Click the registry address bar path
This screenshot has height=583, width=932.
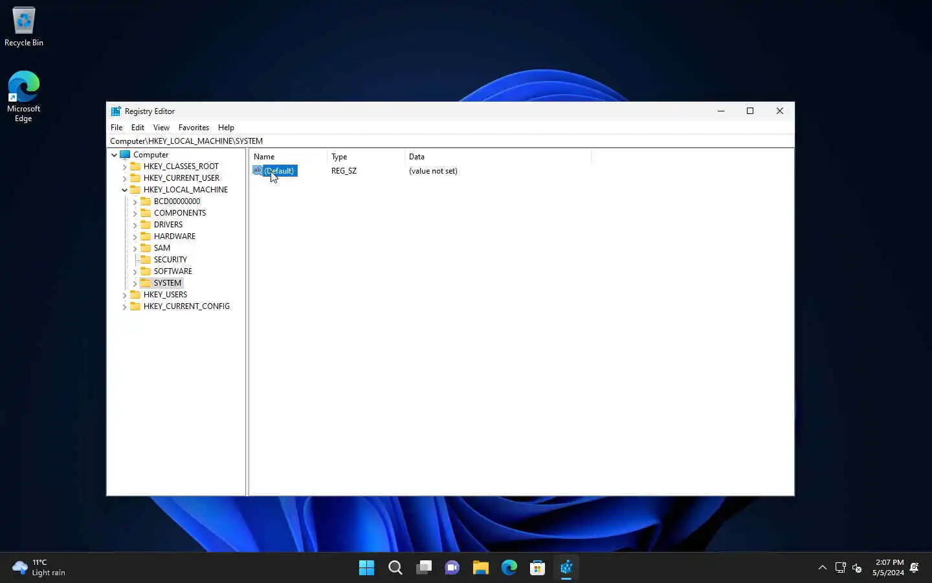pyautogui.click(x=450, y=141)
